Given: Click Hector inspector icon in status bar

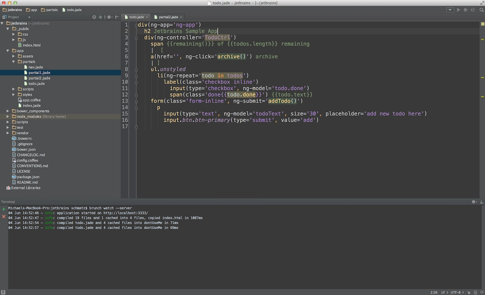Looking at the screenshot, I should pyautogui.click(x=476, y=292).
